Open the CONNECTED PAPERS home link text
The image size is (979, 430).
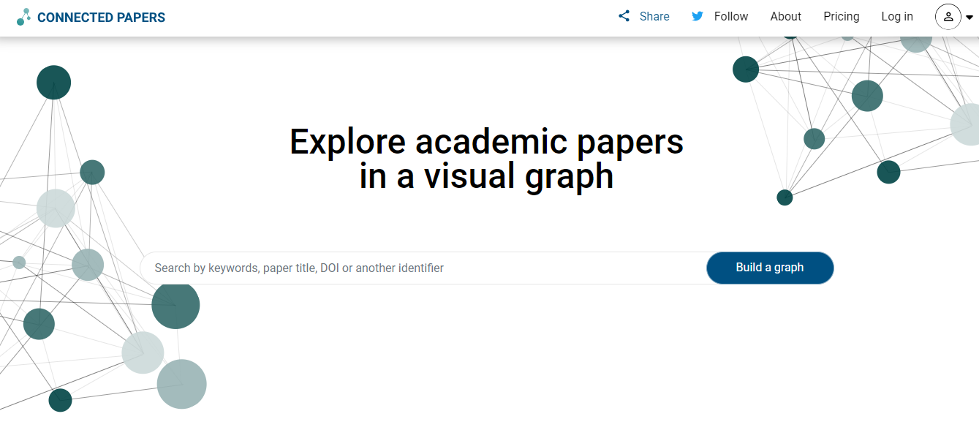101,18
